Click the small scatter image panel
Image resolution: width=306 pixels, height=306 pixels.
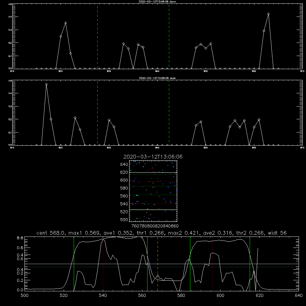click(153, 191)
